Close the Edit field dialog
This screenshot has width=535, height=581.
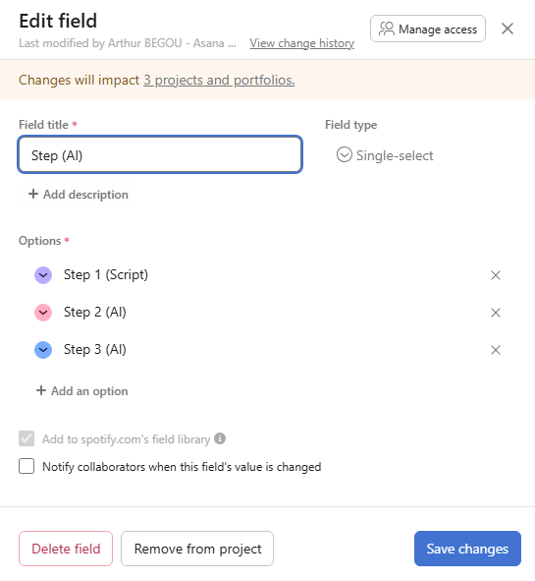point(508,29)
